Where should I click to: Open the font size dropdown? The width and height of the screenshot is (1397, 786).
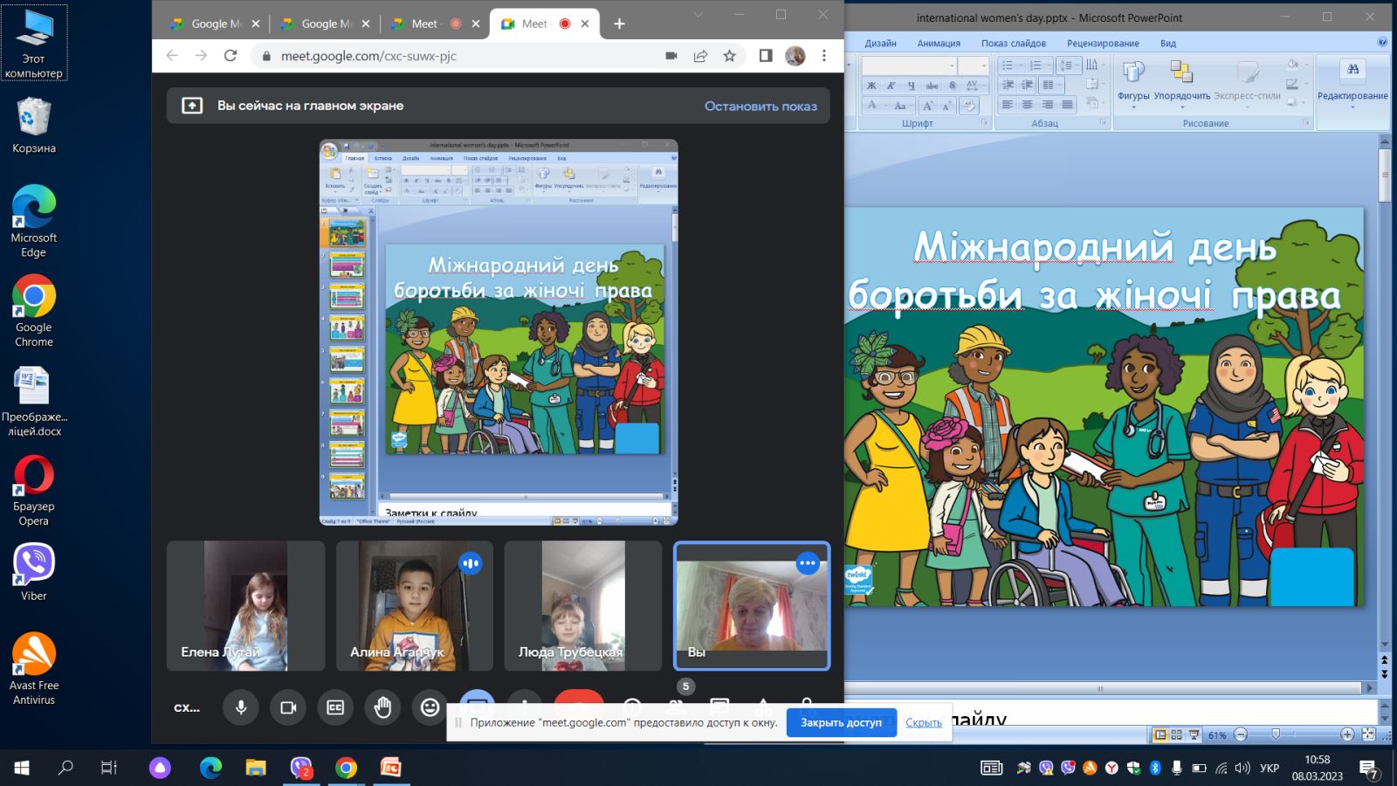pos(984,65)
